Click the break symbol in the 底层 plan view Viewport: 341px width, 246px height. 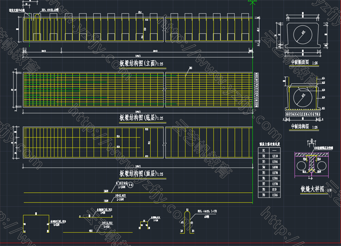pyautogui.click(x=164, y=90)
